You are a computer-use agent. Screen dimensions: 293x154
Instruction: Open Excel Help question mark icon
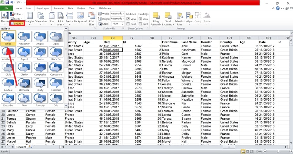point(278,8)
